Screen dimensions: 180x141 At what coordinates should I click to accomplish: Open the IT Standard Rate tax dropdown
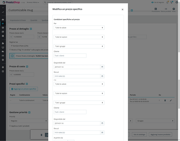29,46
